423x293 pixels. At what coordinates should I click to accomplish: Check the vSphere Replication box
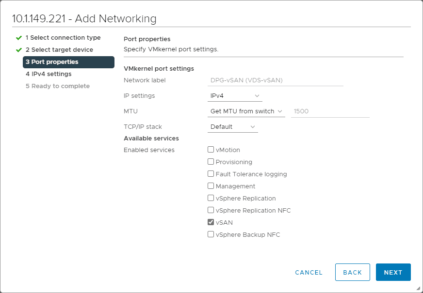point(211,198)
